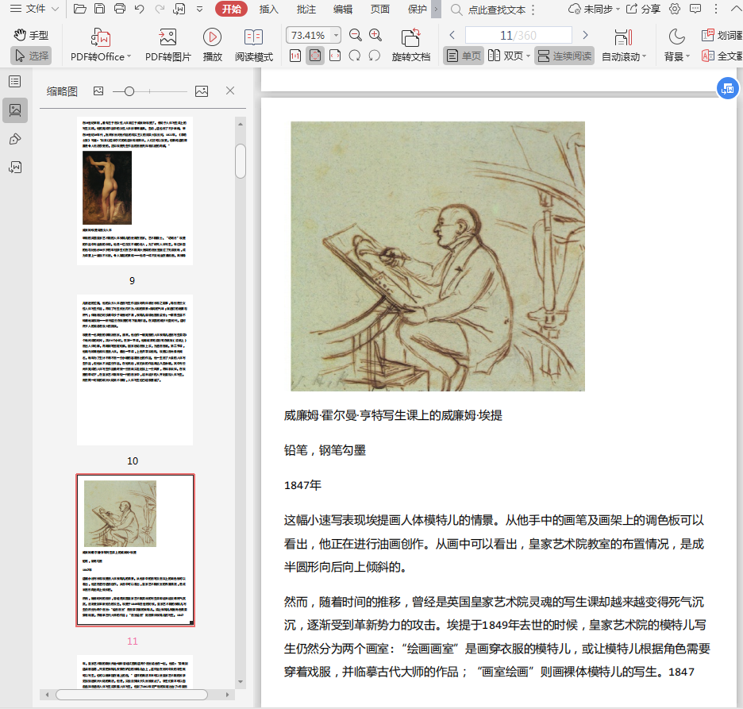Click the small-thumbnail image icon
The image size is (743, 709).
click(98, 91)
